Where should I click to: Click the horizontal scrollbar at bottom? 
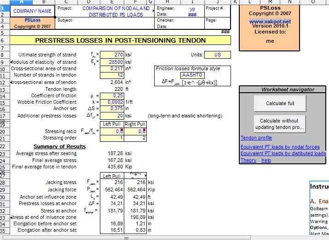[x=127, y=238]
